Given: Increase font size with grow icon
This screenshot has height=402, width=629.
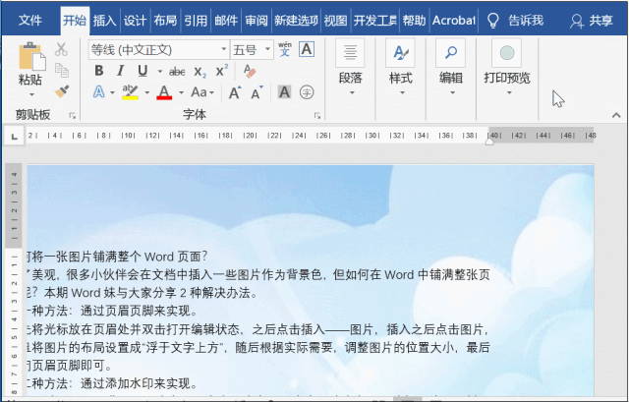Looking at the screenshot, I should pyautogui.click(x=235, y=92).
